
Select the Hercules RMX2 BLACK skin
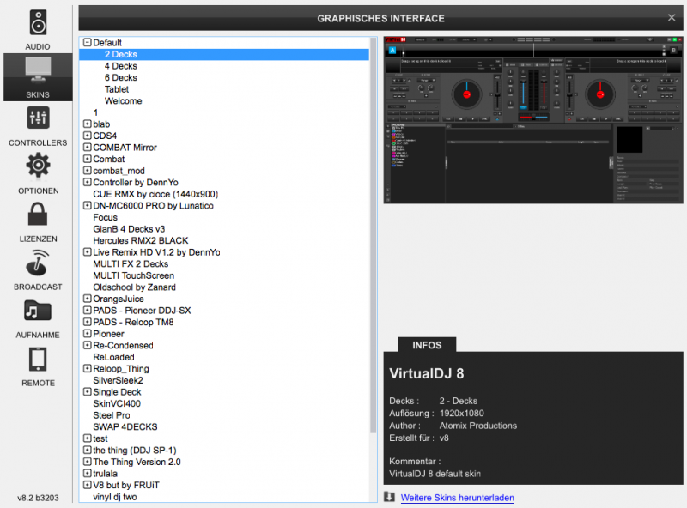click(140, 240)
